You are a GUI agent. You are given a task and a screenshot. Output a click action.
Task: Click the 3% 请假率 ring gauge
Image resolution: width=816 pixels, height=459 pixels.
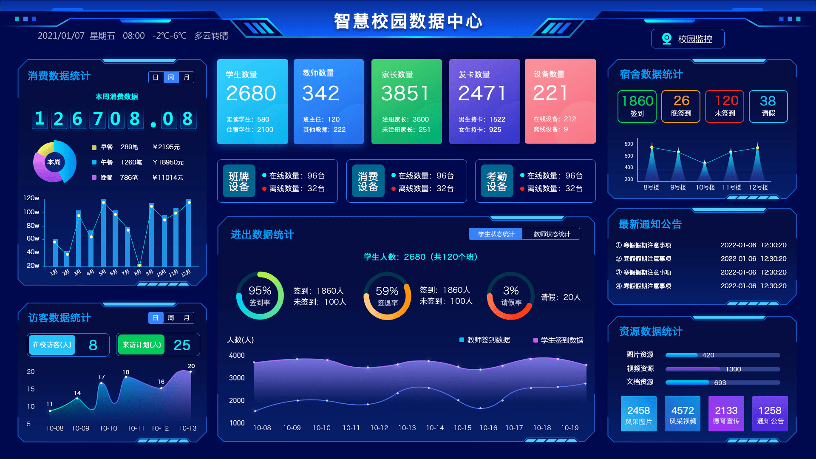[x=511, y=296]
